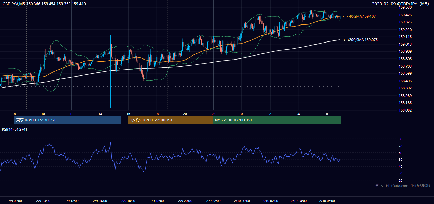Click hour label 8 on price chart time axis
This screenshot has width=434, height=204.
click(15, 114)
